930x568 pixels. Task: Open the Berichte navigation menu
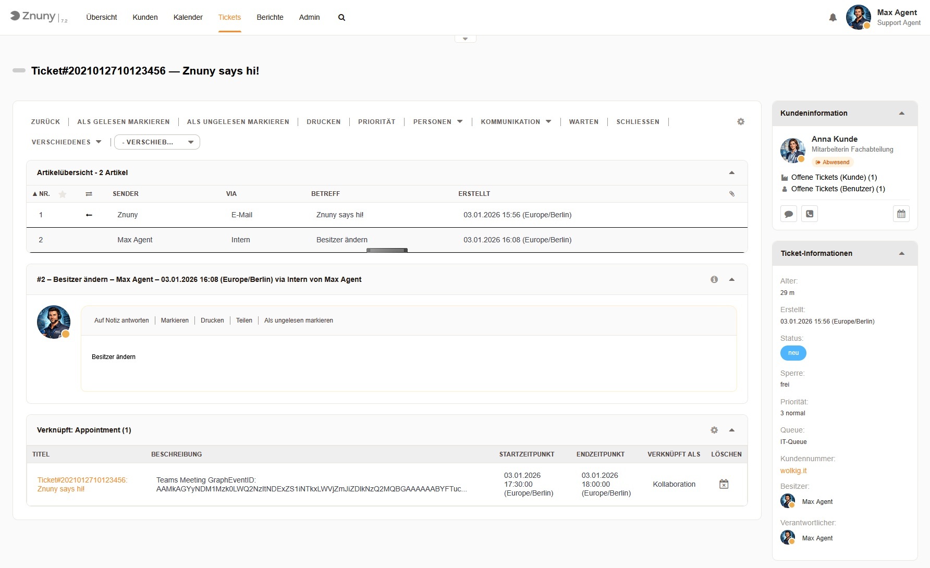pyautogui.click(x=270, y=17)
